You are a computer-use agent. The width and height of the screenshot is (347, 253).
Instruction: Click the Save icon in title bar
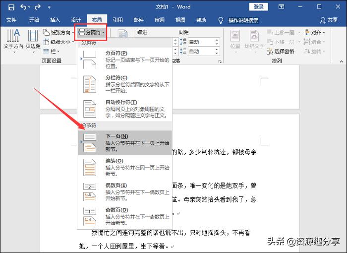point(11,7)
